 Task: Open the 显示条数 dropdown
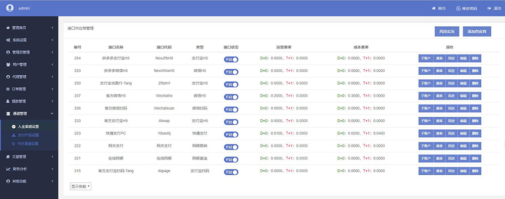(80, 186)
